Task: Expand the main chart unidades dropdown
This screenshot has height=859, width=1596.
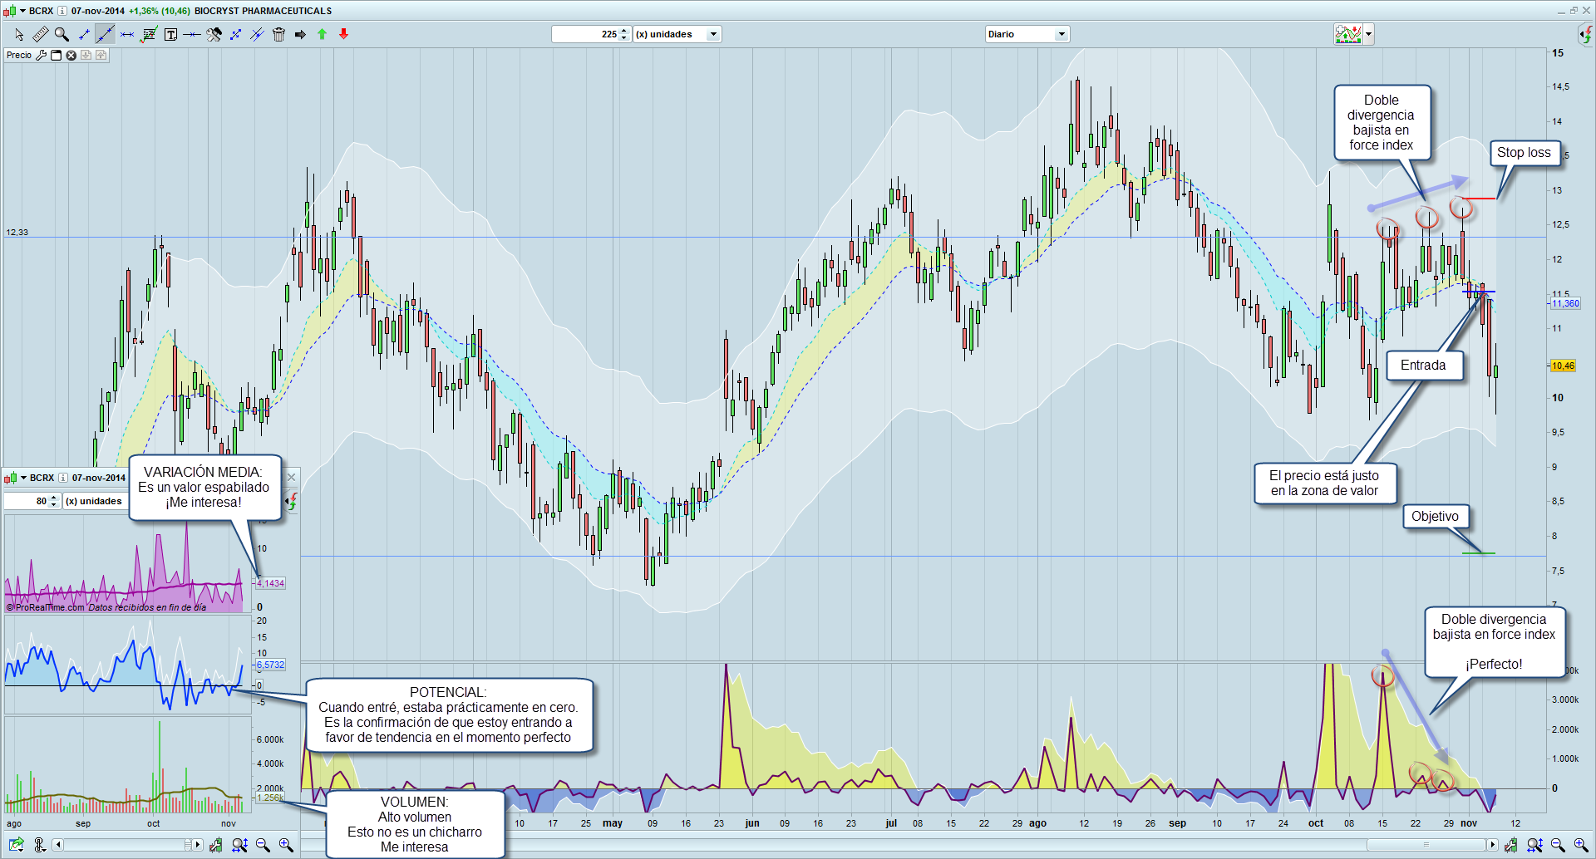Action: point(712,34)
